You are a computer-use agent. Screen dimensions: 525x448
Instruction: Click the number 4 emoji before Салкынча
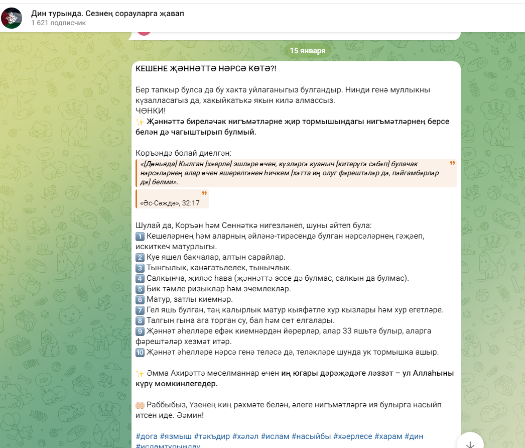140,279
